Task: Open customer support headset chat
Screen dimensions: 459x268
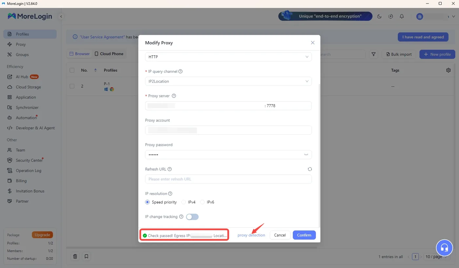Action: [444, 247]
